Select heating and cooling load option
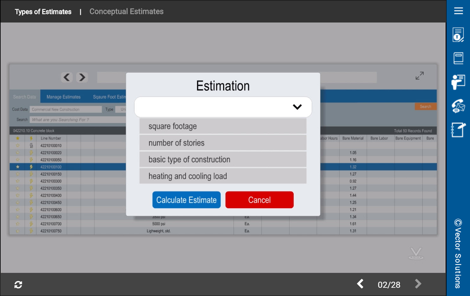470x296 pixels. coord(223,176)
